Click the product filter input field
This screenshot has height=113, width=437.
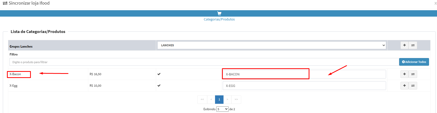[204, 62]
